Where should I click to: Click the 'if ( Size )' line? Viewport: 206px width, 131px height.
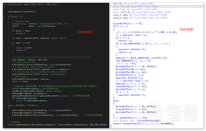coord(121,26)
